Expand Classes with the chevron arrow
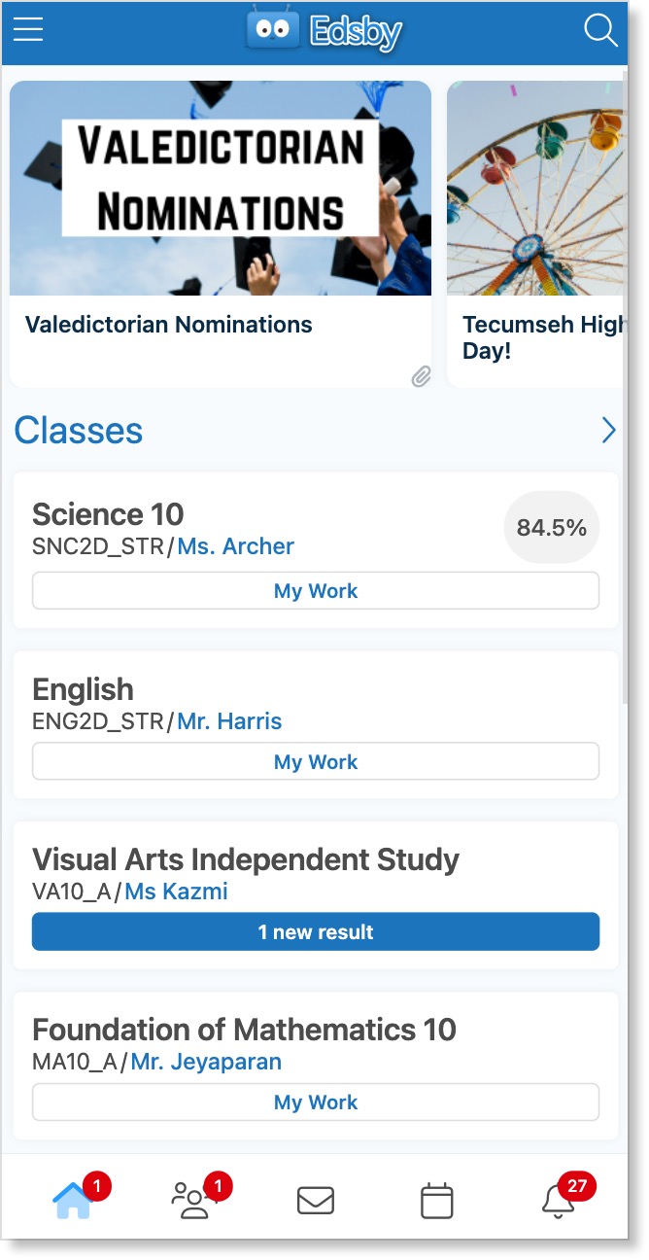This screenshot has width=649, height=1260. 608,431
